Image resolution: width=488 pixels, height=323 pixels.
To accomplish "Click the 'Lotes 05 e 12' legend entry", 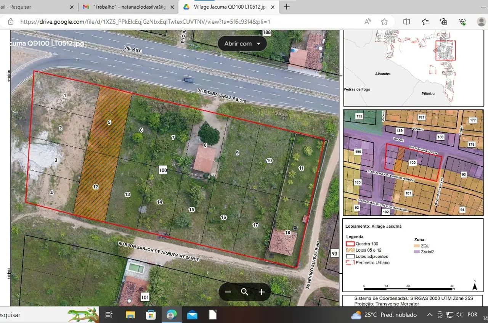I will pyautogui.click(x=364, y=250).
